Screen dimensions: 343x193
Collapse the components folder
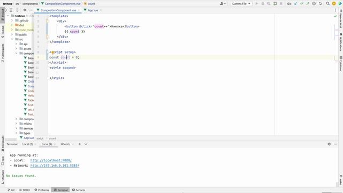tap(16, 53)
